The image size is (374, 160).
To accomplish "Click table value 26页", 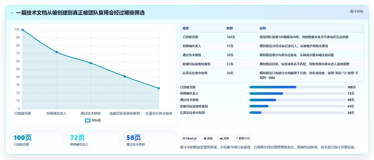I will [230, 73].
